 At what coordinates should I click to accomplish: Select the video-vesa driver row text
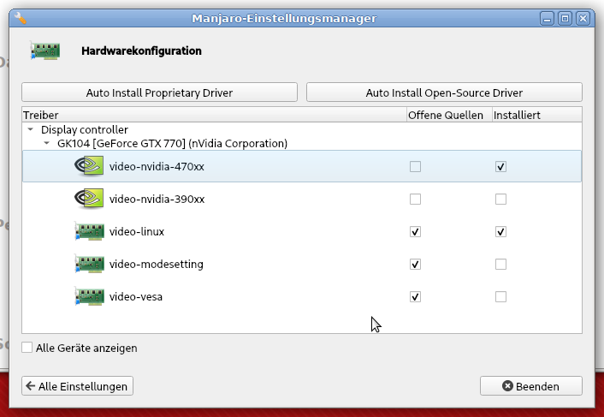tap(136, 297)
